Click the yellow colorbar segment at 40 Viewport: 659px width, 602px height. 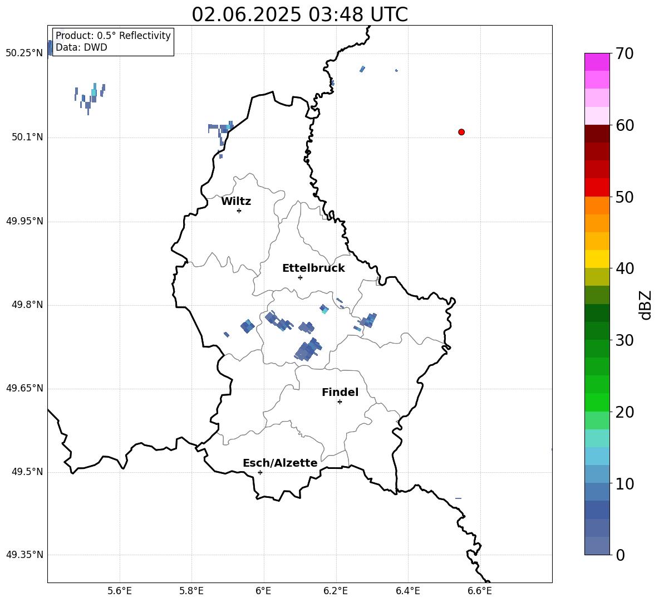597,259
